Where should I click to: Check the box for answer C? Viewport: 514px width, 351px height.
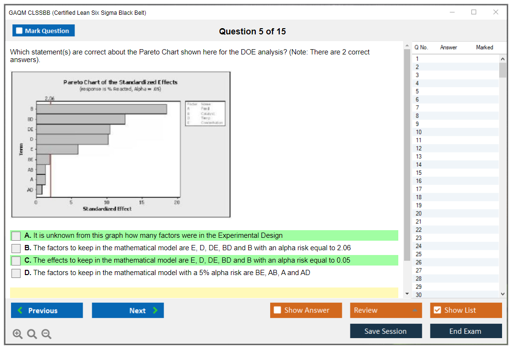(16, 261)
